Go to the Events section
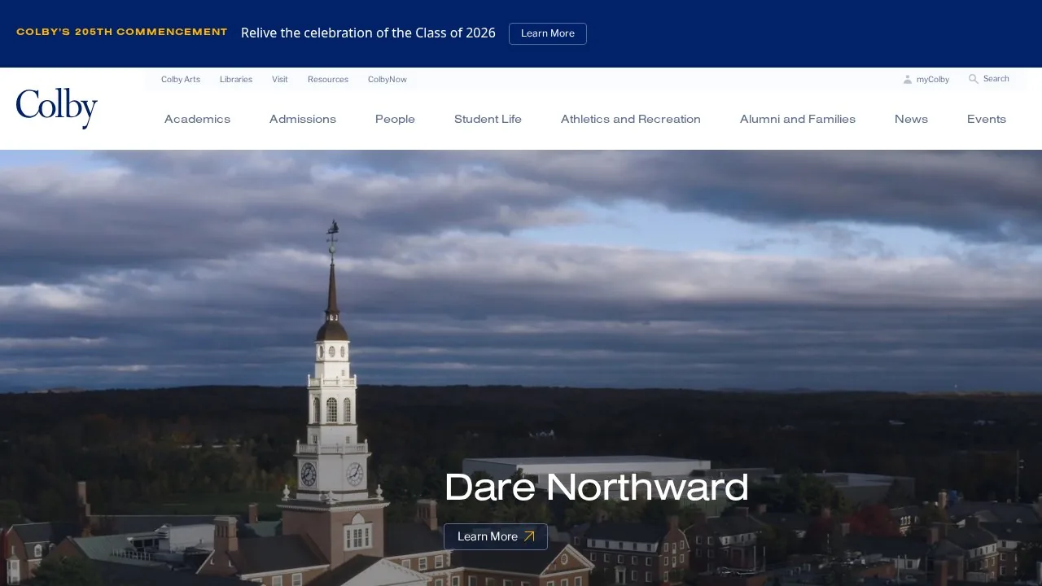Image resolution: width=1042 pixels, height=586 pixels. click(987, 119)
